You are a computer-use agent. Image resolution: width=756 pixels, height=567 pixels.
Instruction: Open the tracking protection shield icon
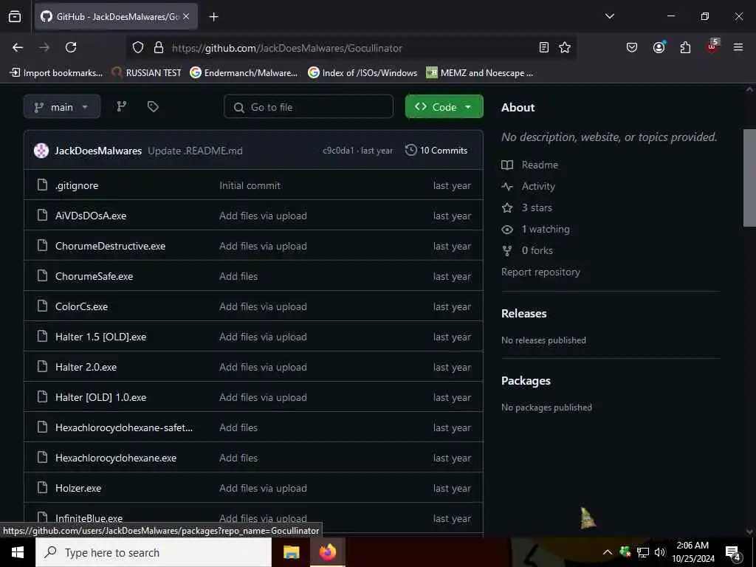pos(138,47)
